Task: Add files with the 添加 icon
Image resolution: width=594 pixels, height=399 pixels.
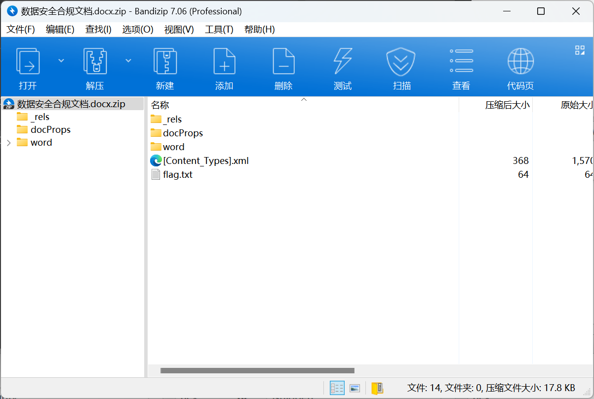Action: pyautogui.click(x=224, y=61)
